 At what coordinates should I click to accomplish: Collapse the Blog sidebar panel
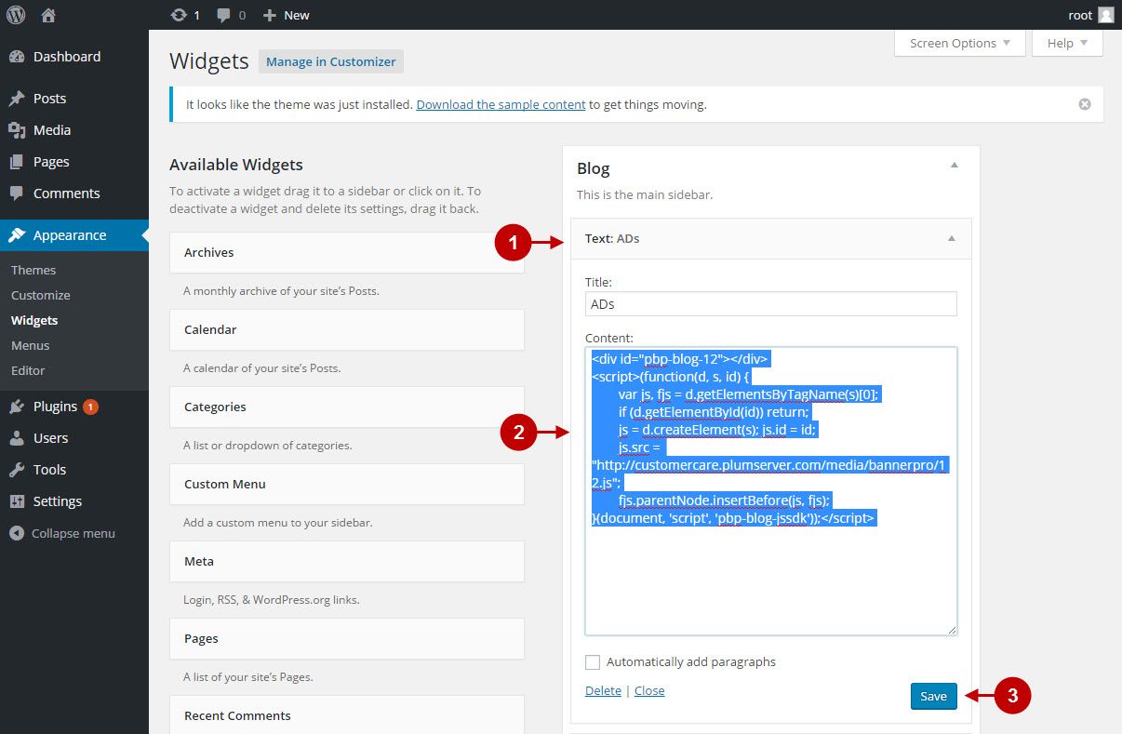point(954,166)
